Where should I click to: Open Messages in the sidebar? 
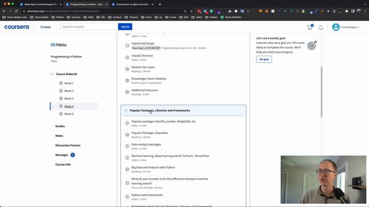tap(62, 155)
